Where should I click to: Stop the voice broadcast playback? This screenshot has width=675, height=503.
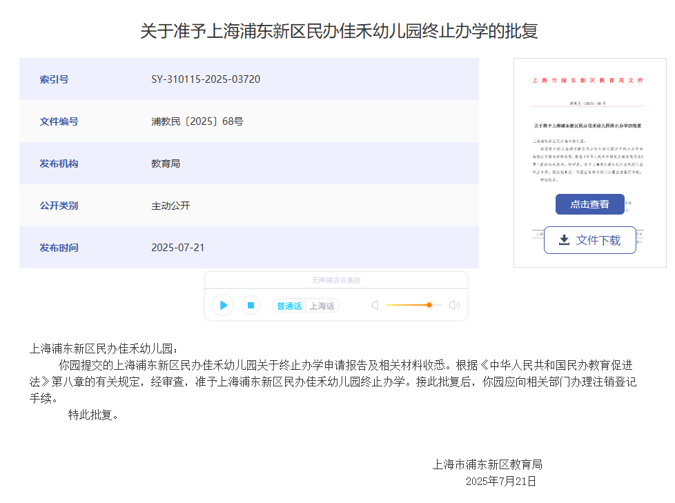(x=251, y=305)
